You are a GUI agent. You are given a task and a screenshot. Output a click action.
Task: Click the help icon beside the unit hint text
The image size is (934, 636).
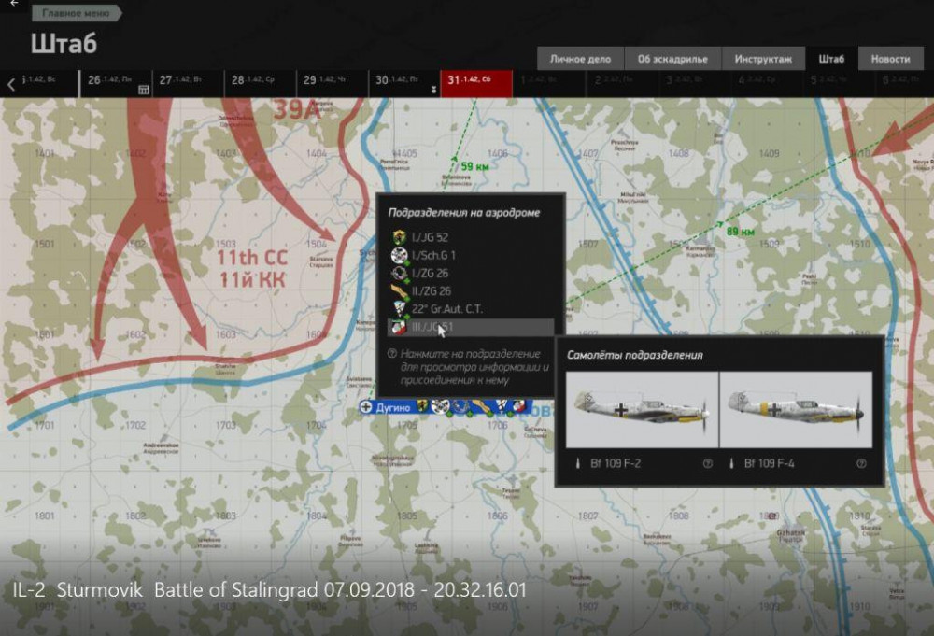(392, 354)
